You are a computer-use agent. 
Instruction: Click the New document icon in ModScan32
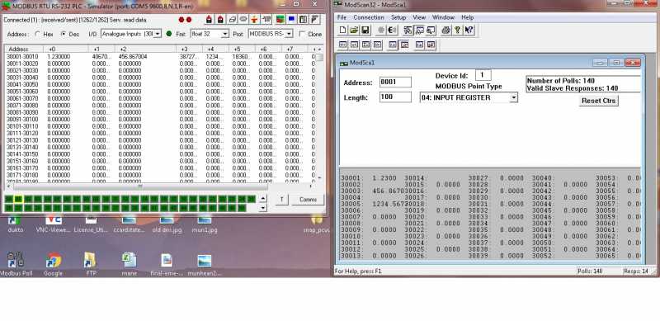point(342,30)
